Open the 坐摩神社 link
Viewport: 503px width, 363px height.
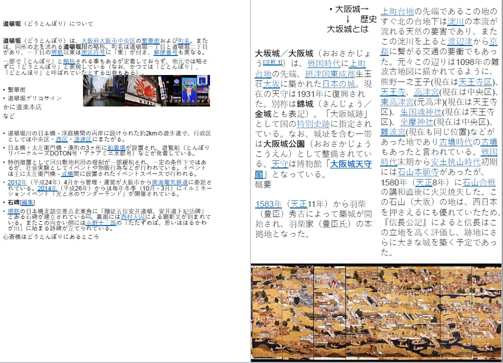click(416, 122)
